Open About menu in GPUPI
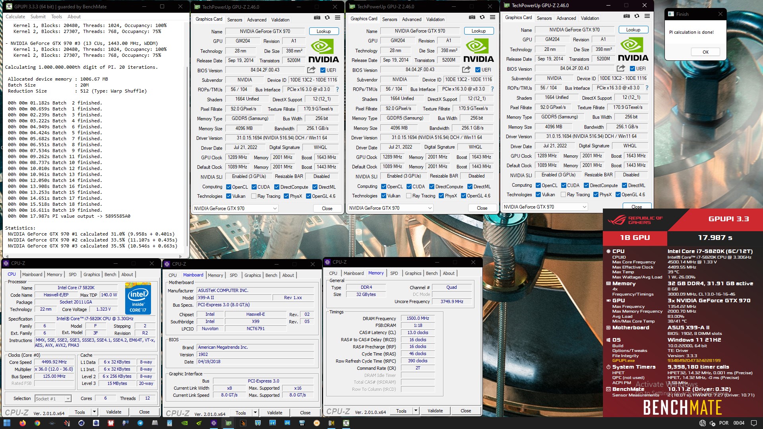Image resolution: width=763 pixels, height=429 pixels. (74, 17)
